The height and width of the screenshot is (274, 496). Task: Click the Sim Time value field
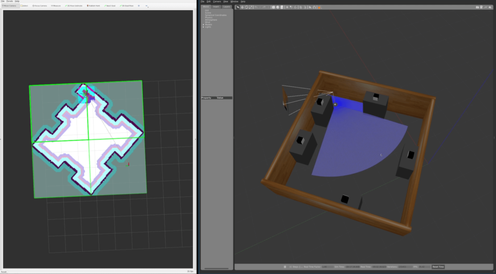[x=353, y=267]
